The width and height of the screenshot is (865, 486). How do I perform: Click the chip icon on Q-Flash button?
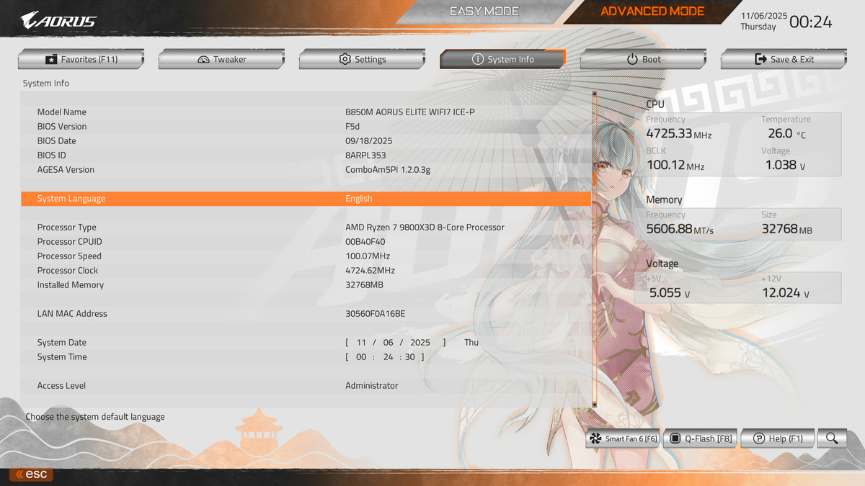675,438
